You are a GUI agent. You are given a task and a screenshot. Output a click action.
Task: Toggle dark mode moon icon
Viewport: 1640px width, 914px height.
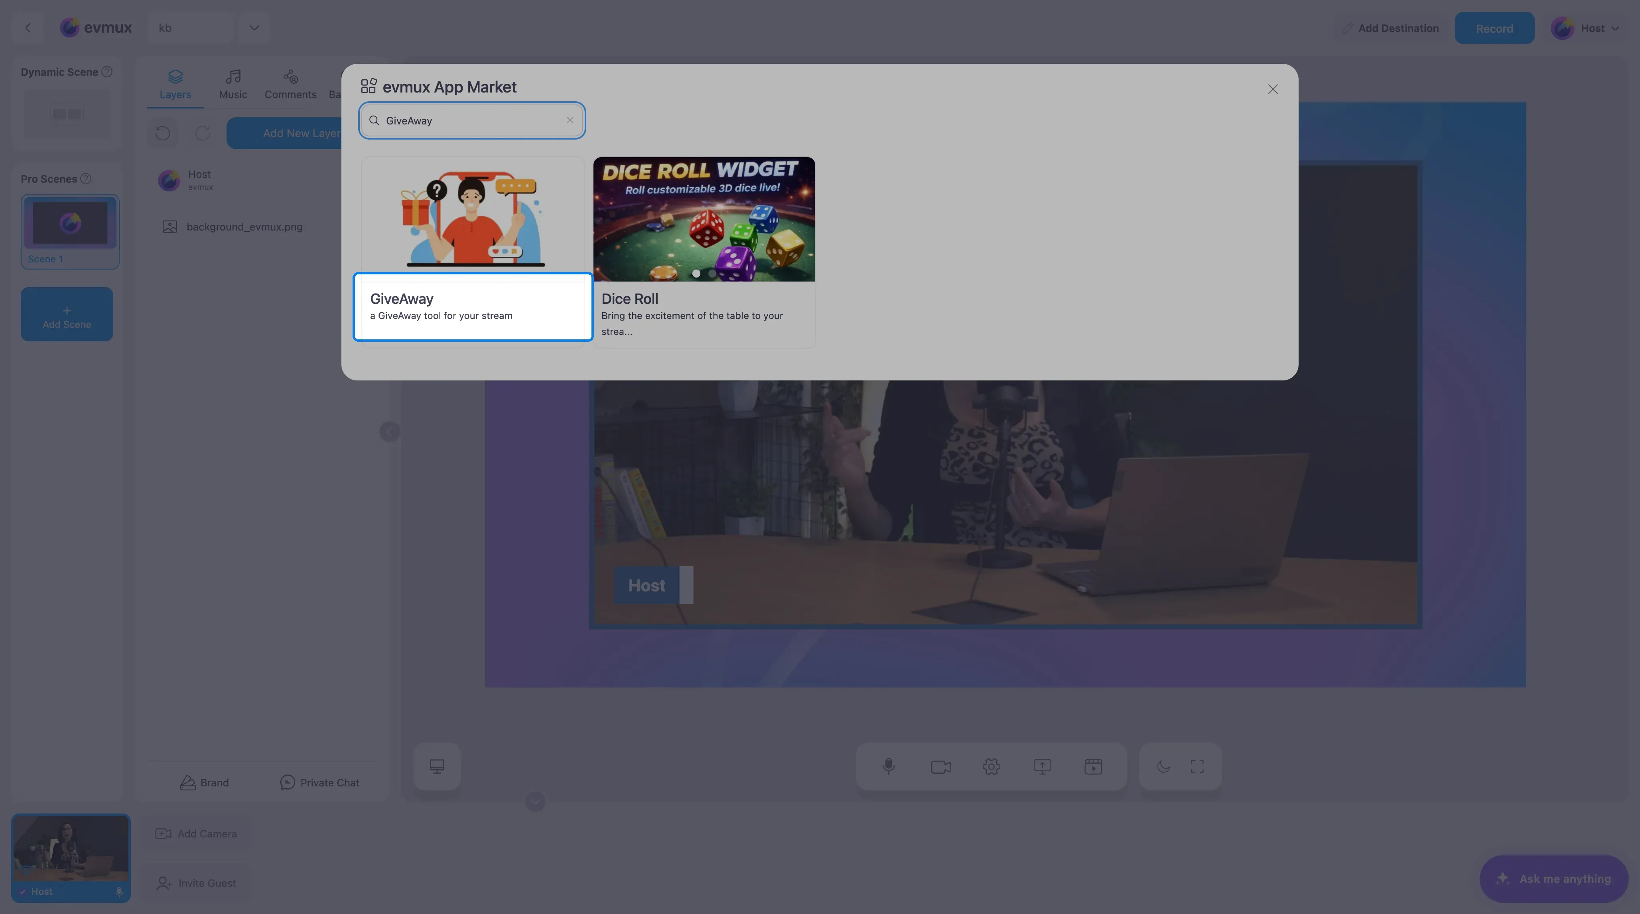coord(1163,766)
